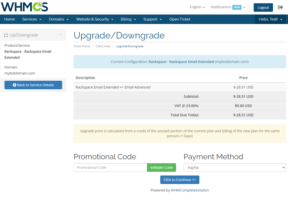Viewport: 288px width, 199px height.
Task: Open the PayPal payment method dropdown
Action: click(235, 167)
